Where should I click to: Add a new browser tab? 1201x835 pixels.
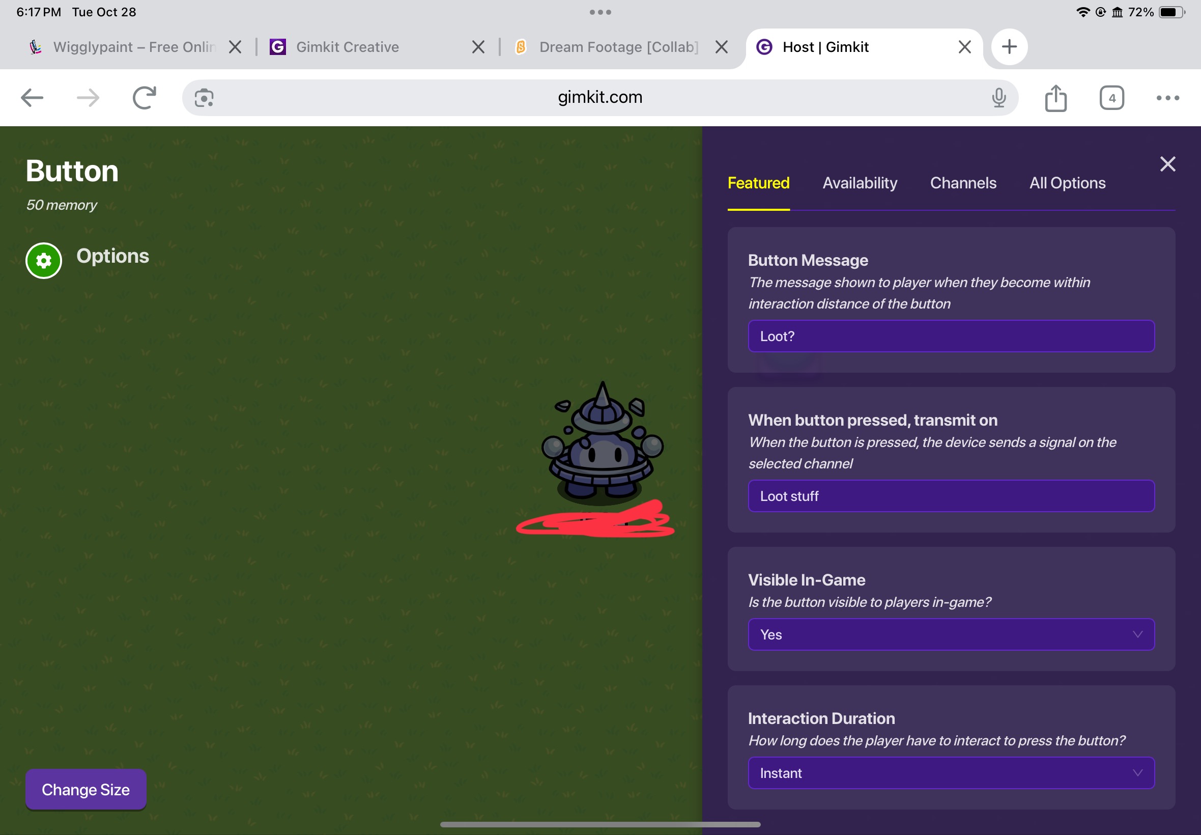[x=1009, y=47]
